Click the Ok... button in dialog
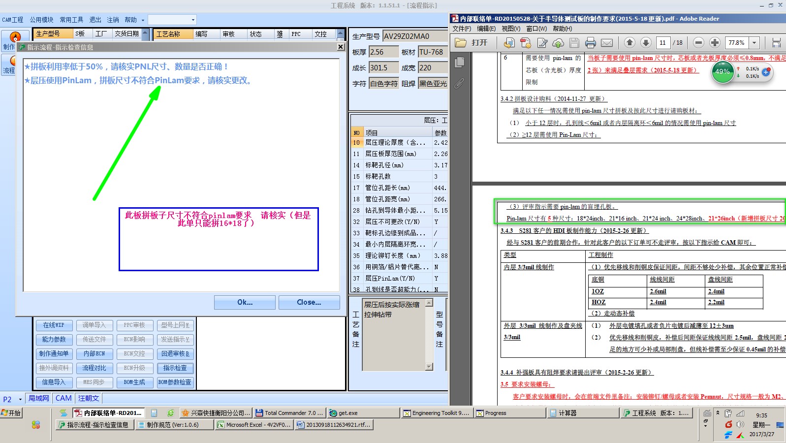Screen dimensions: 786x443 click(245, 302)
